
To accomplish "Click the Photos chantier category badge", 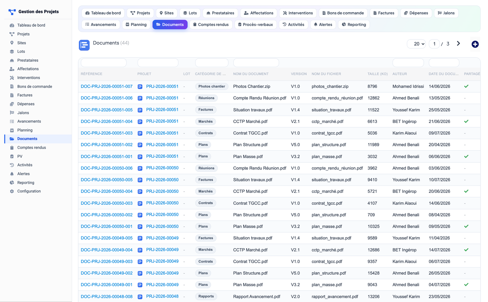I will click(x=212, y=86).
